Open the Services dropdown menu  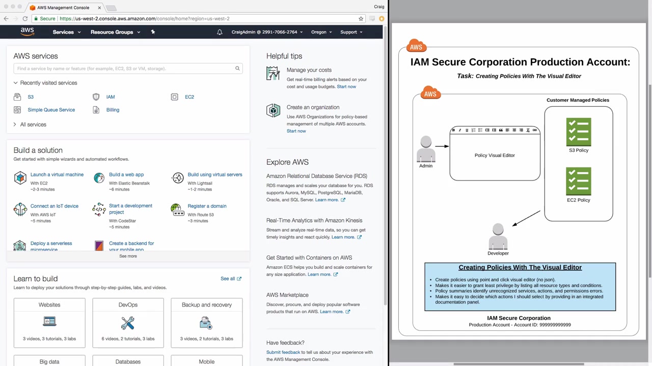click(x=66, y=32)
